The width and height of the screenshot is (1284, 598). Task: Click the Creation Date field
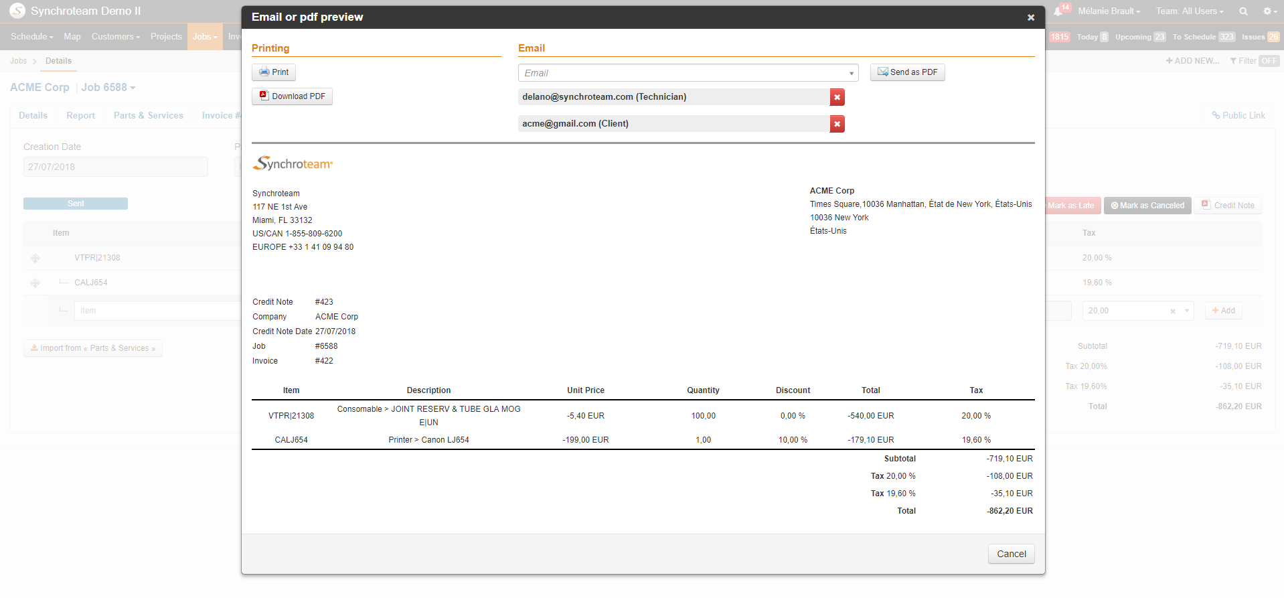tap(116, 167)
